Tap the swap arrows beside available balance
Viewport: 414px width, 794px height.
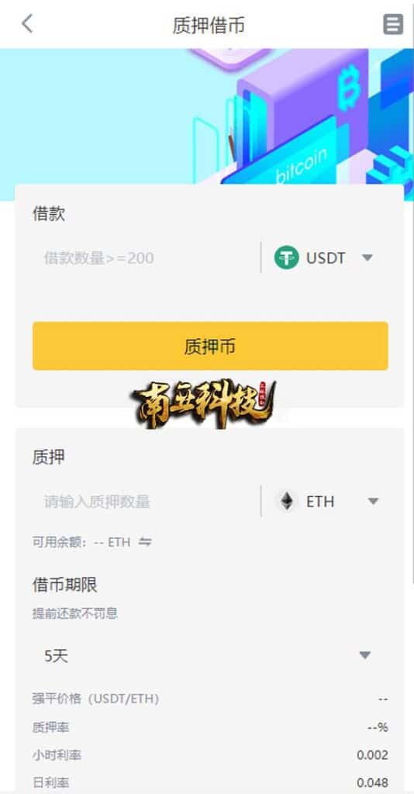145,542
